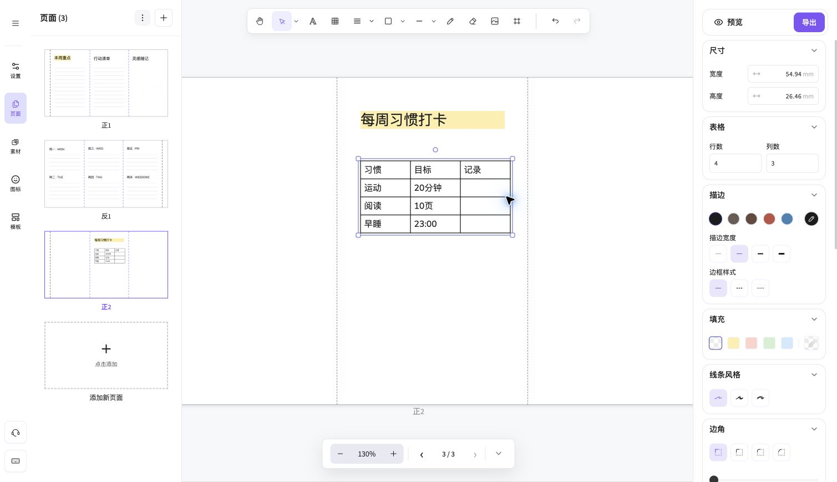Collapse the 填充 fill section
Image resolution: width=837 pixels, height=482 pixels.
[814, 319]
